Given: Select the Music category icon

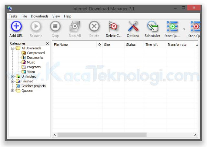Looking at the screenshot, I should click(24, 62).
